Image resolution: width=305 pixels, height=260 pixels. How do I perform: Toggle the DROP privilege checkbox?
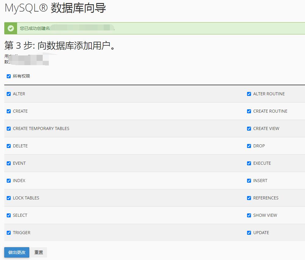pyautogui.click(x=249, y=146)
